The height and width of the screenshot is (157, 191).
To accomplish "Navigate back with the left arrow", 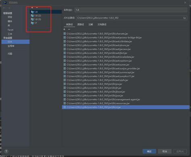I will pyautogui.click(x=4, y=8).
